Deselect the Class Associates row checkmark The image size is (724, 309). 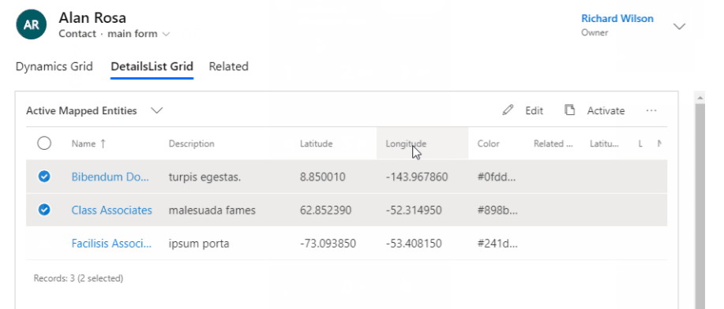tap(44, 210)
